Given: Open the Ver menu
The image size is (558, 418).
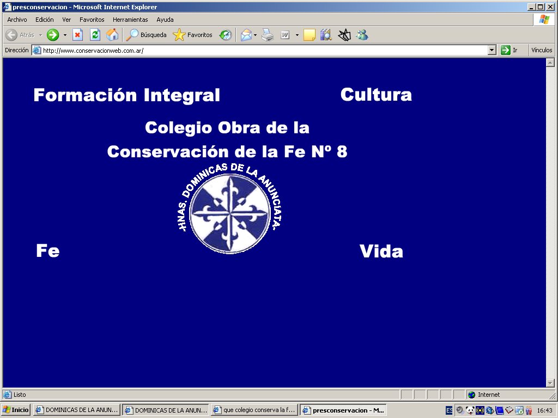Looking at the screenshot, I should click(x=66, y=20).
